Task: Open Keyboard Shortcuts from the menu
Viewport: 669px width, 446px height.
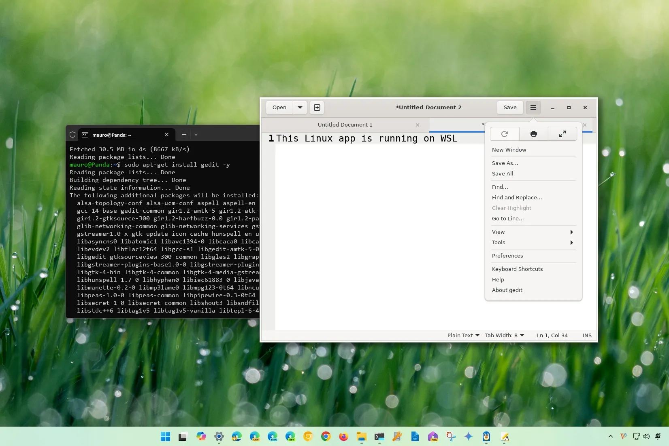Action: click(533, 269)
